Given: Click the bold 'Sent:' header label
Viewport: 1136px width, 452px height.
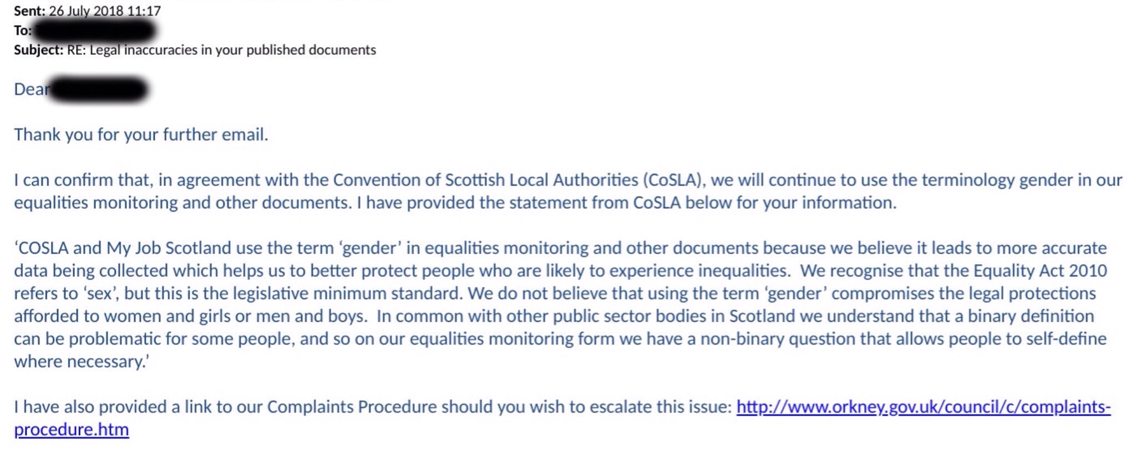Looking at the screenshot, I should 29,11.
